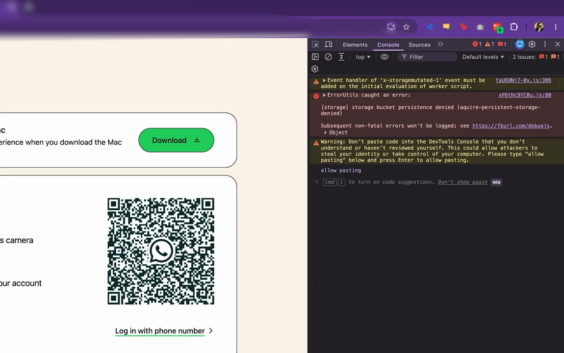Open DevTools settings gear in tab bar

[532, 44]
